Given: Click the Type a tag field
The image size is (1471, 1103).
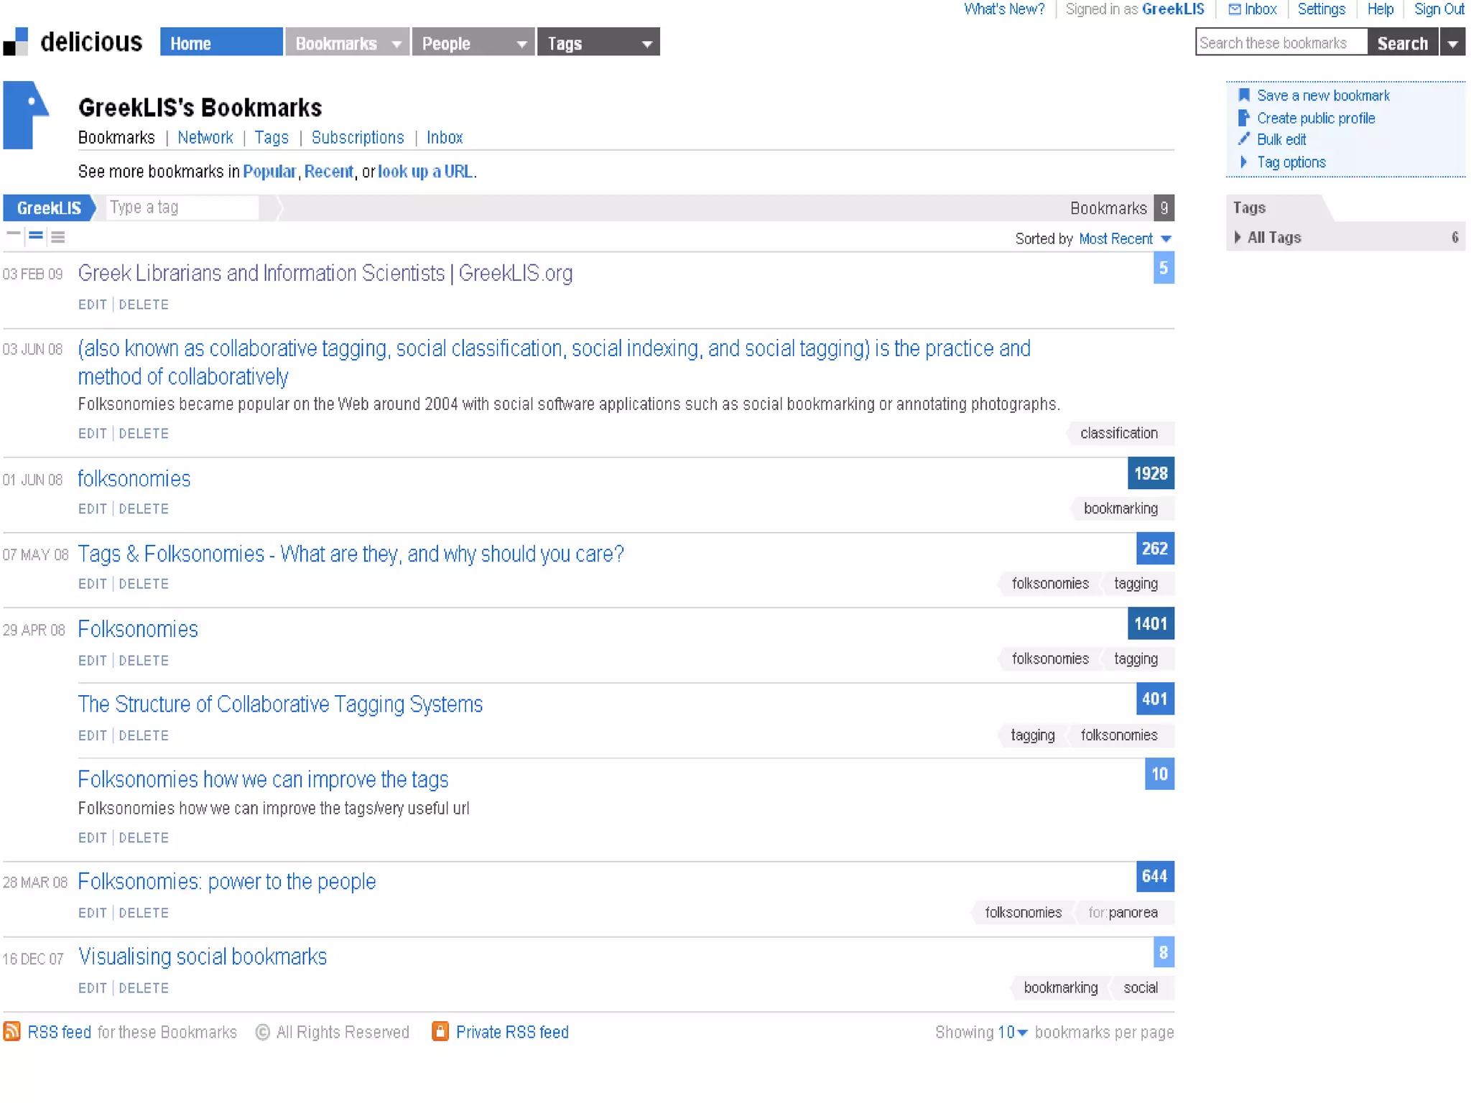Looking at the screenshot, I should point(182,208).
